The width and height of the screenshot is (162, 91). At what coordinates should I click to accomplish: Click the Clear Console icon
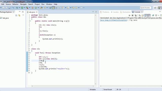[x=139, y=15]
